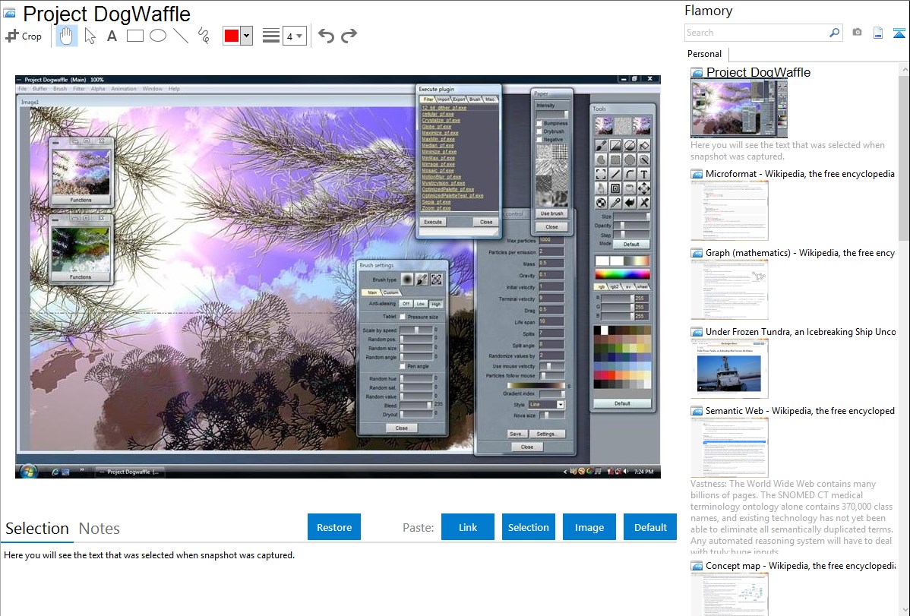Enable the Drybrush checkbox
The height and width of the screenshot is (616, 910).
coord(539,132)
